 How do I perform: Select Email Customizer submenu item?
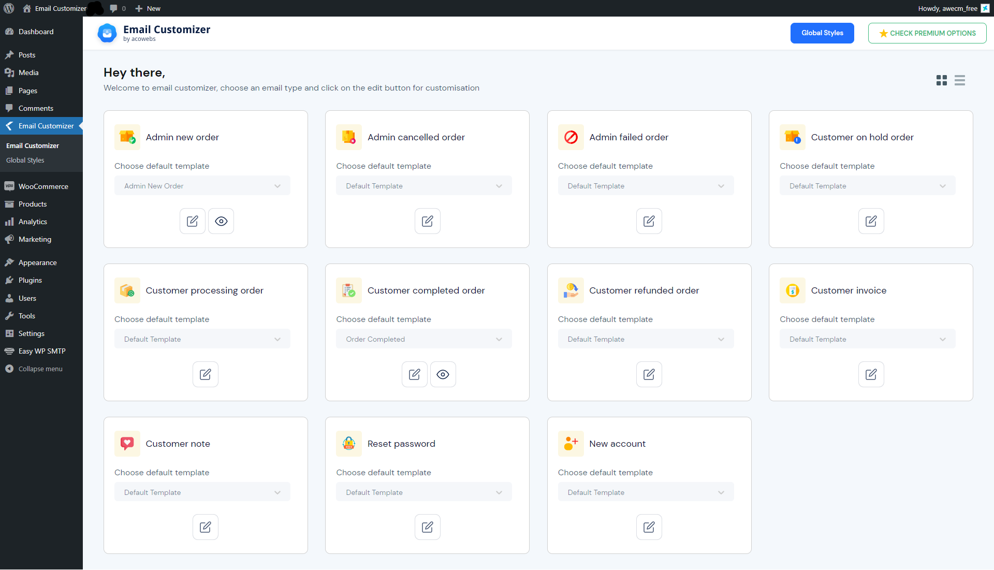click(33, 146)
